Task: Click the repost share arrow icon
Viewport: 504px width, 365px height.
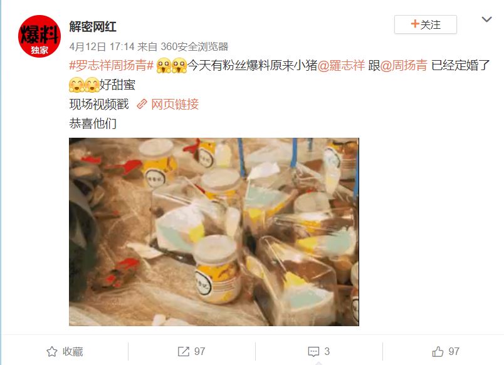Action: [184, 351]
